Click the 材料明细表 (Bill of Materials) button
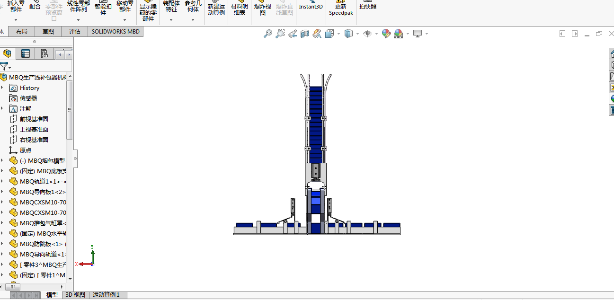The image size is (614, 300). point(239,9)
